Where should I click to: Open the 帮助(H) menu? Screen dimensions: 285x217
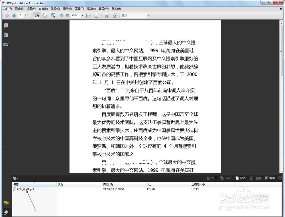coord(116,9)
